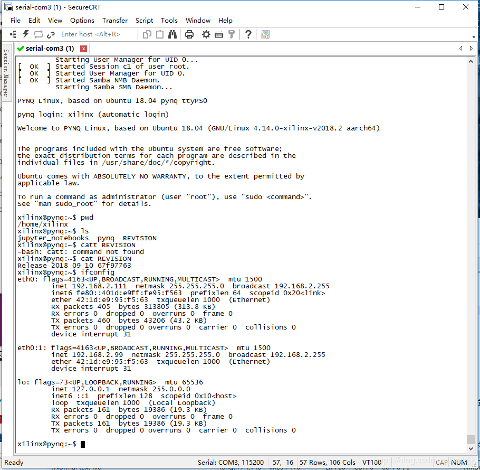Viewport: 480px width, 470px height.
Task: Open the Edit menu
Action: 34,20
